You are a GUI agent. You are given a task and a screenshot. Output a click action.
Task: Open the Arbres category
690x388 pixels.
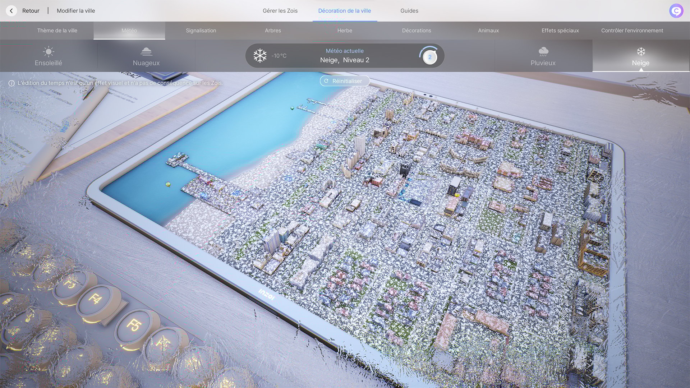[273, 31]
